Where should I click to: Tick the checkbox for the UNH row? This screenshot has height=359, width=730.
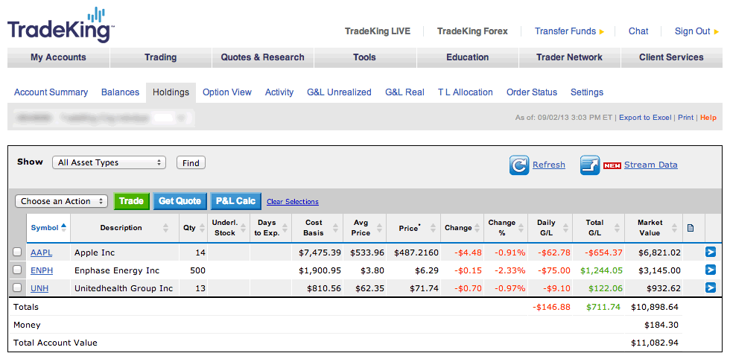pyautogui.click(x=17, y=287)
